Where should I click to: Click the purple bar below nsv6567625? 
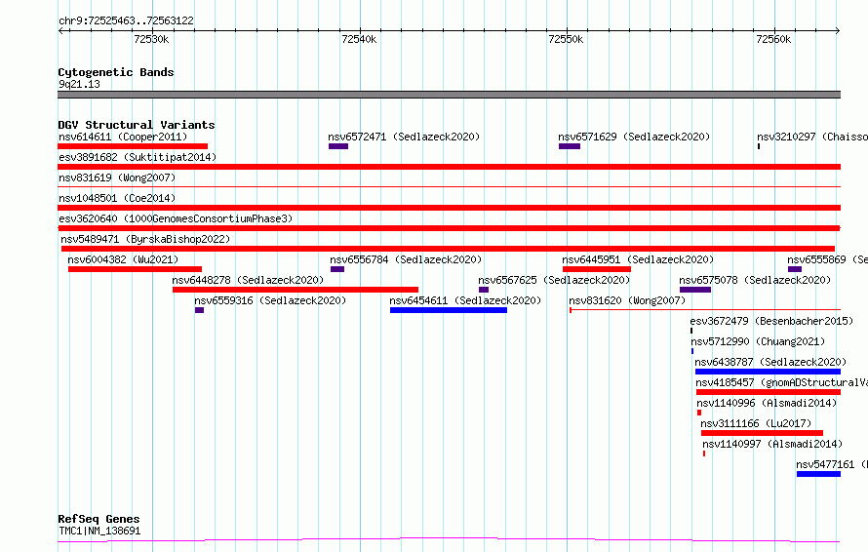point(484,290)
